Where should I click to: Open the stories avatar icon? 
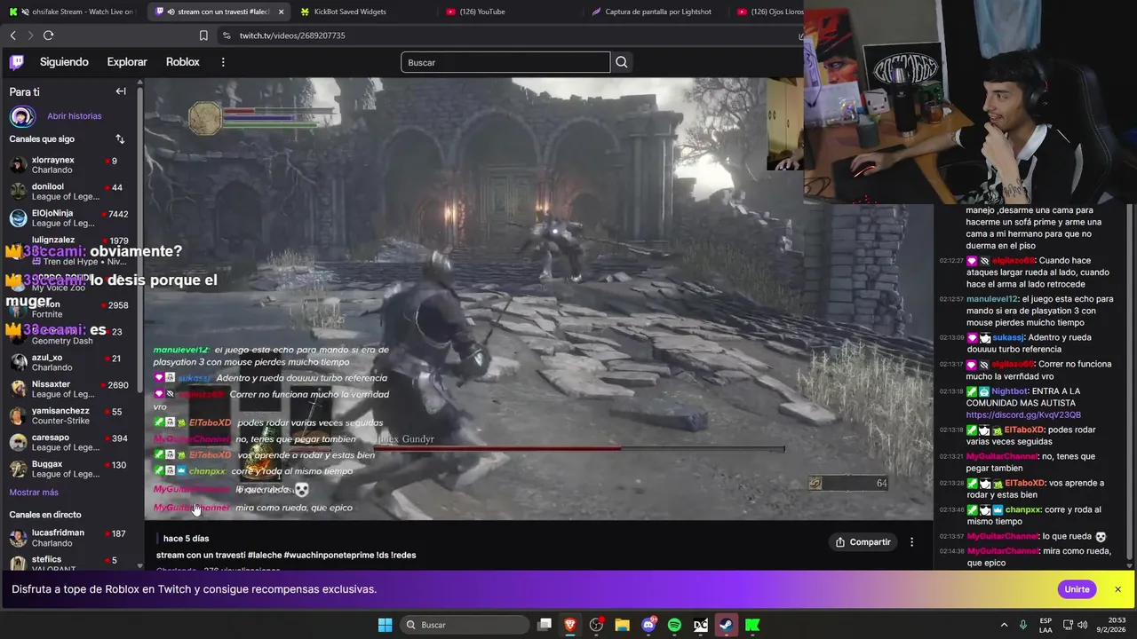[x=22, y=116]
